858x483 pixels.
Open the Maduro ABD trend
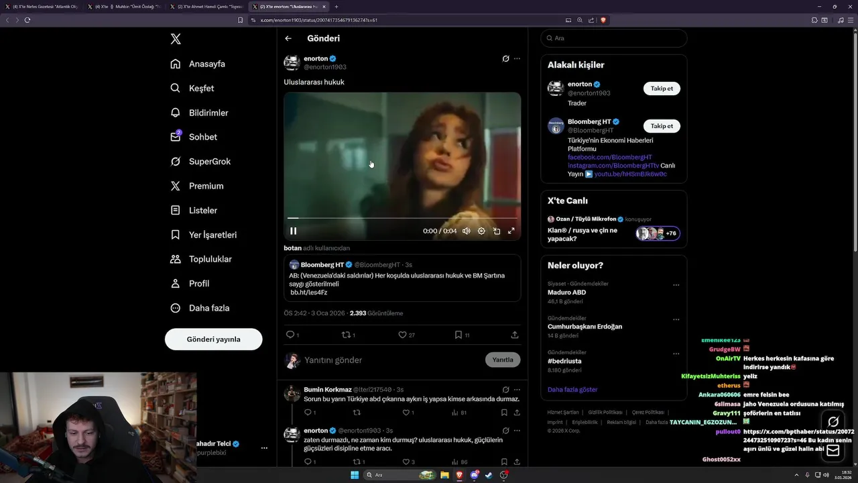pos(566,292)
